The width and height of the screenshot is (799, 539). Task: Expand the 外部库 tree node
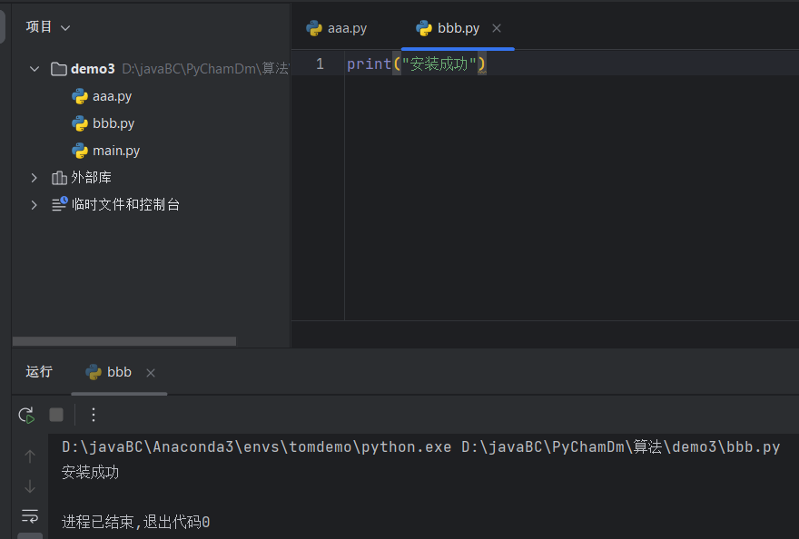(x=35, y=177)
